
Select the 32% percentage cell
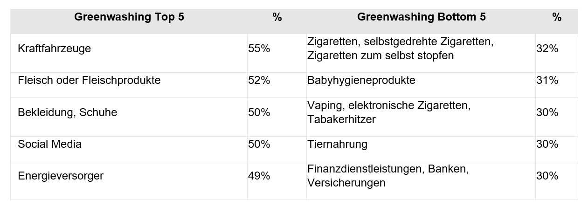coord(547,48)
